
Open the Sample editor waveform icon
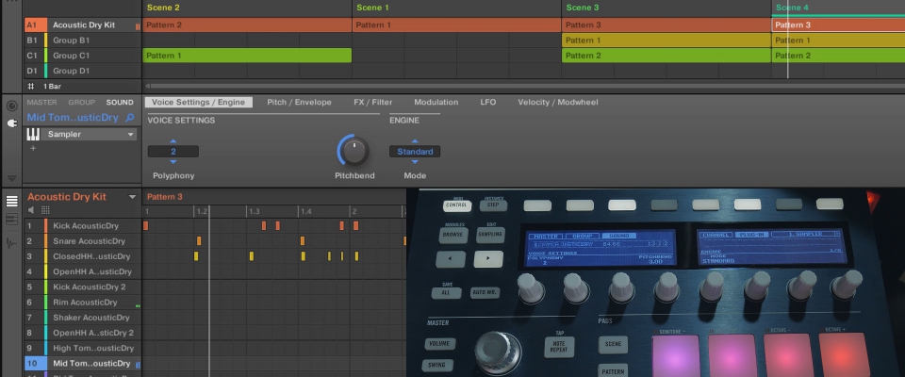point(11,243)
